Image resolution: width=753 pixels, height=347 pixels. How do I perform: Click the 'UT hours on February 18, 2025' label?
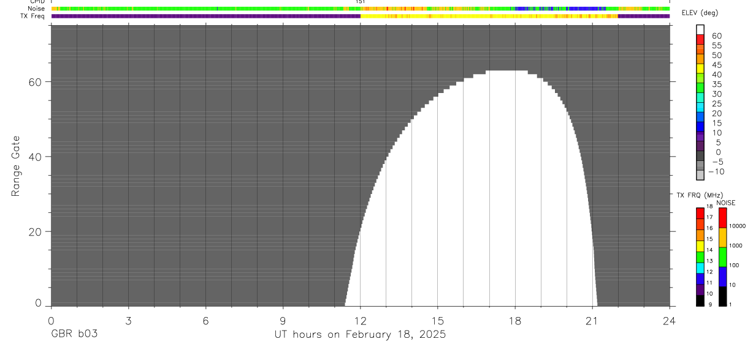point(360,335)
